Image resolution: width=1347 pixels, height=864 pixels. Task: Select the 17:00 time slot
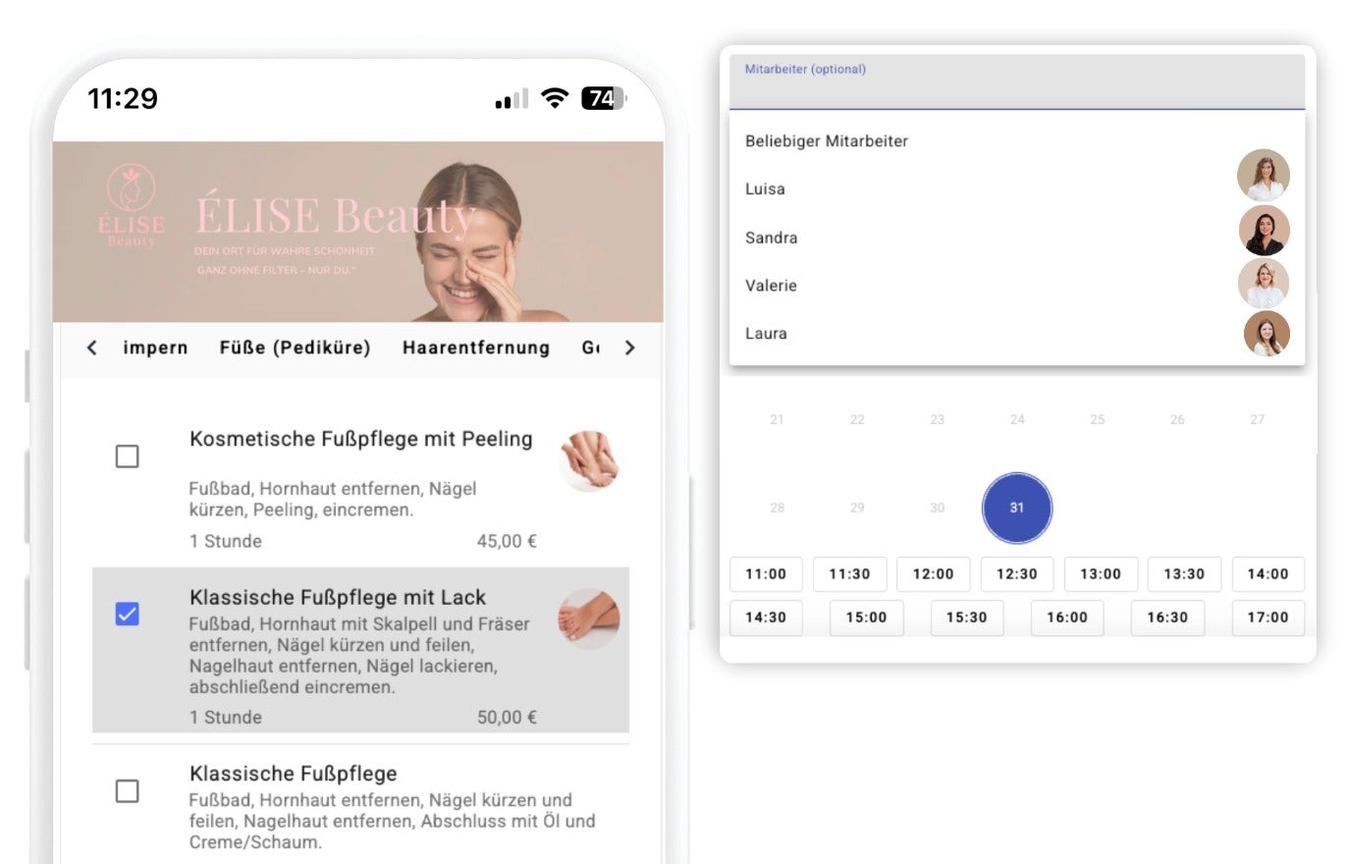coord(1268,618)
